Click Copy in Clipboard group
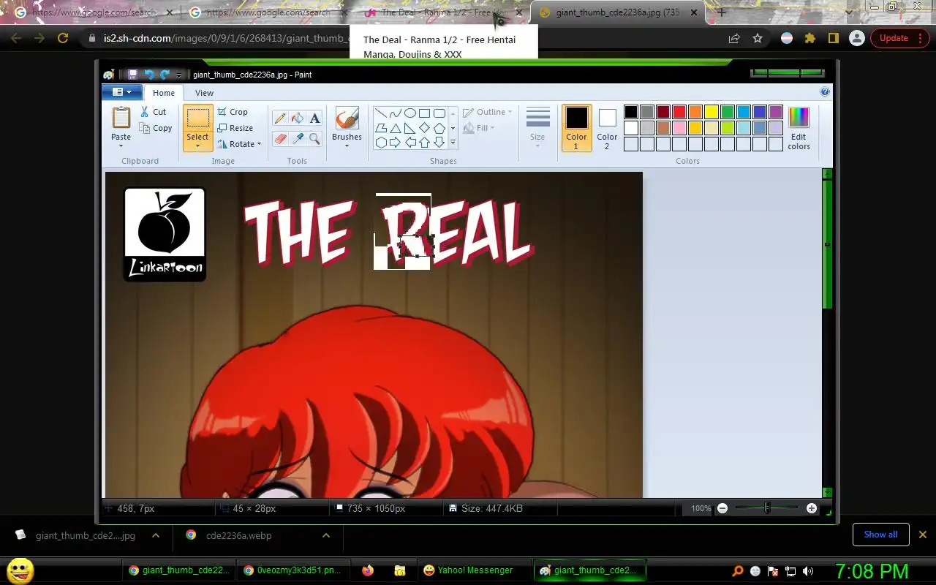The height and width of the screenshot is (585, 936). pyautogui.click(x=156, y=128)
